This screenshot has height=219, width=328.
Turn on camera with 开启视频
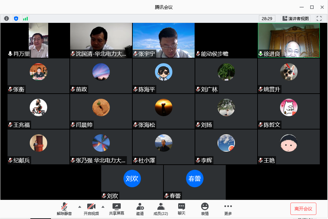(91, 209)
